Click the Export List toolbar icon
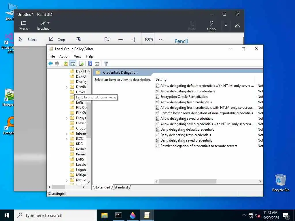Viewport: 295px width, 221px height. 81,64
